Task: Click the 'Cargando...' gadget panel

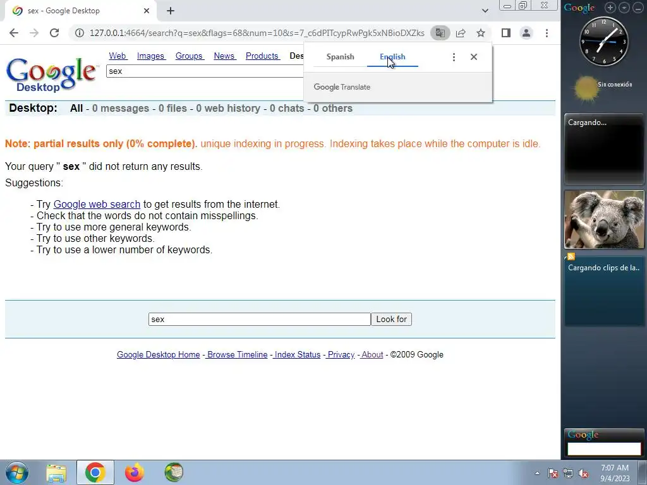Action: point(603,148)
